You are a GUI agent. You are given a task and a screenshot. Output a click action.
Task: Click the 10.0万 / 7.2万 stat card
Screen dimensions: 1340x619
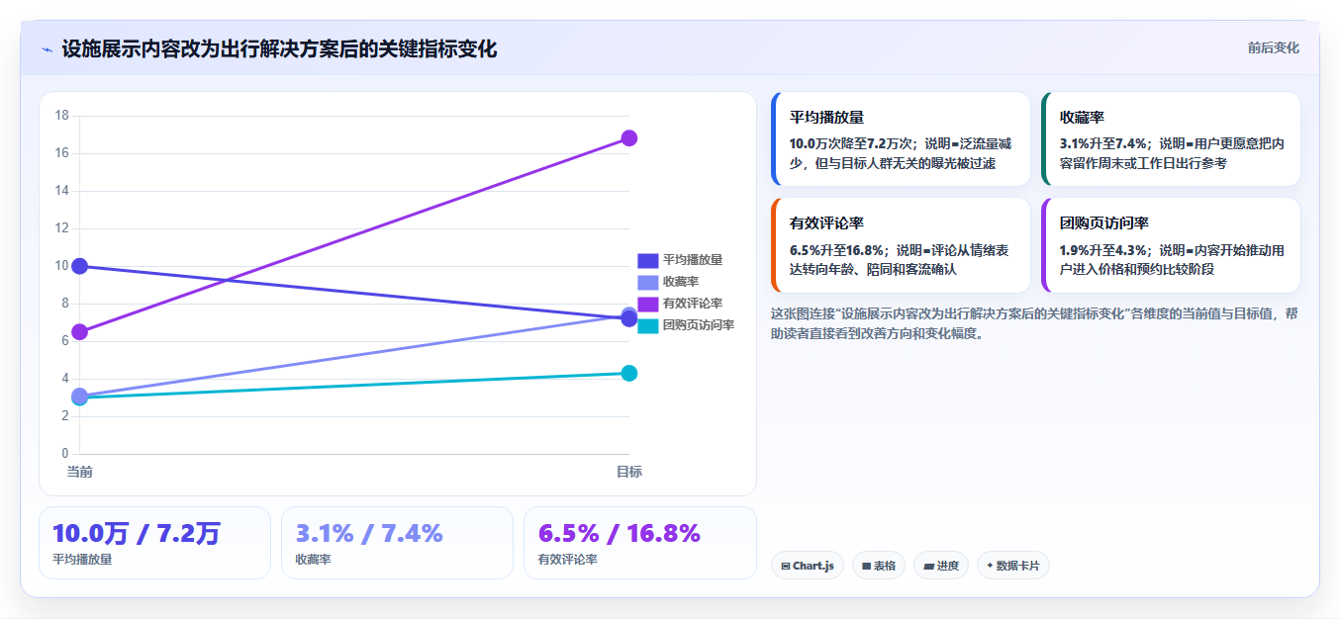tap(154, 543)
